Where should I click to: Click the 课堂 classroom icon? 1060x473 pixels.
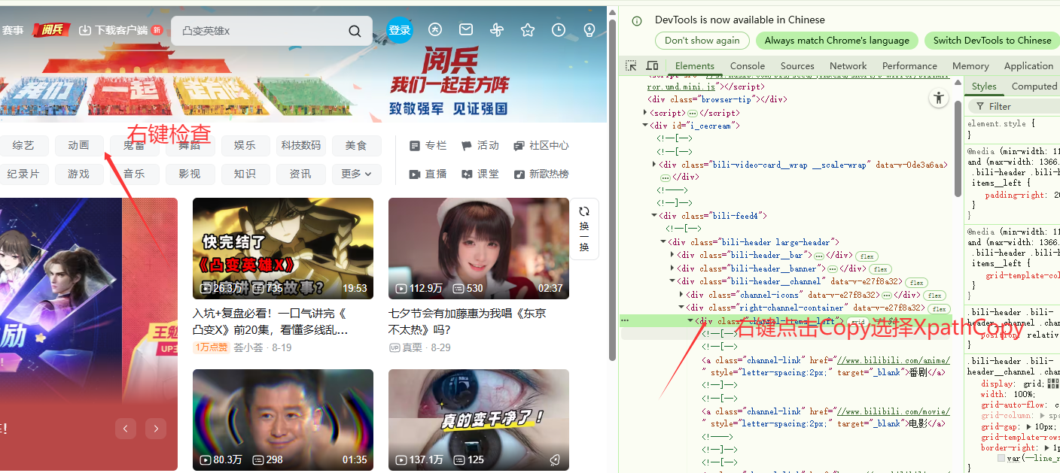point(467,174)
